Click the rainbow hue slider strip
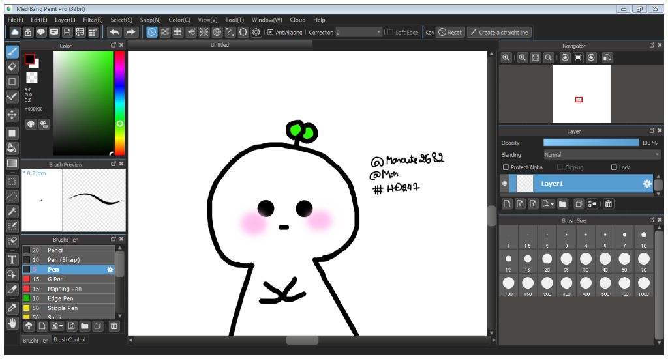 [120, 104]
